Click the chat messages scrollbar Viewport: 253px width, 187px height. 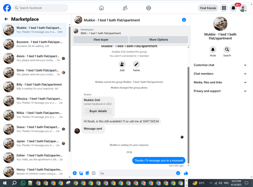coord(188,115)
